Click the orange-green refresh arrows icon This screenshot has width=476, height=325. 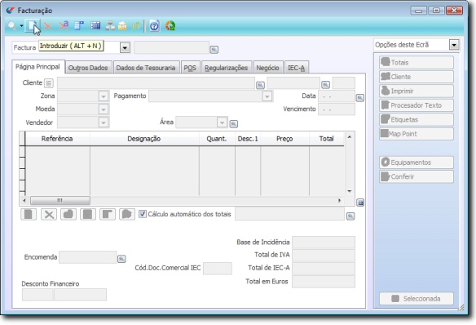click(x=170, y=26)
